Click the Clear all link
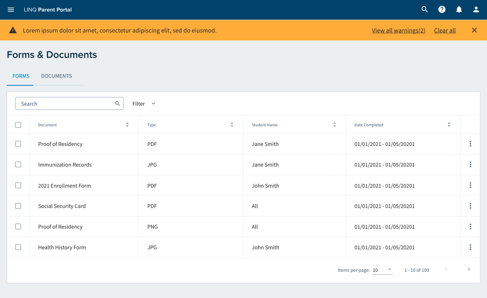Viewport: 487px width, 298px height. 445,30
